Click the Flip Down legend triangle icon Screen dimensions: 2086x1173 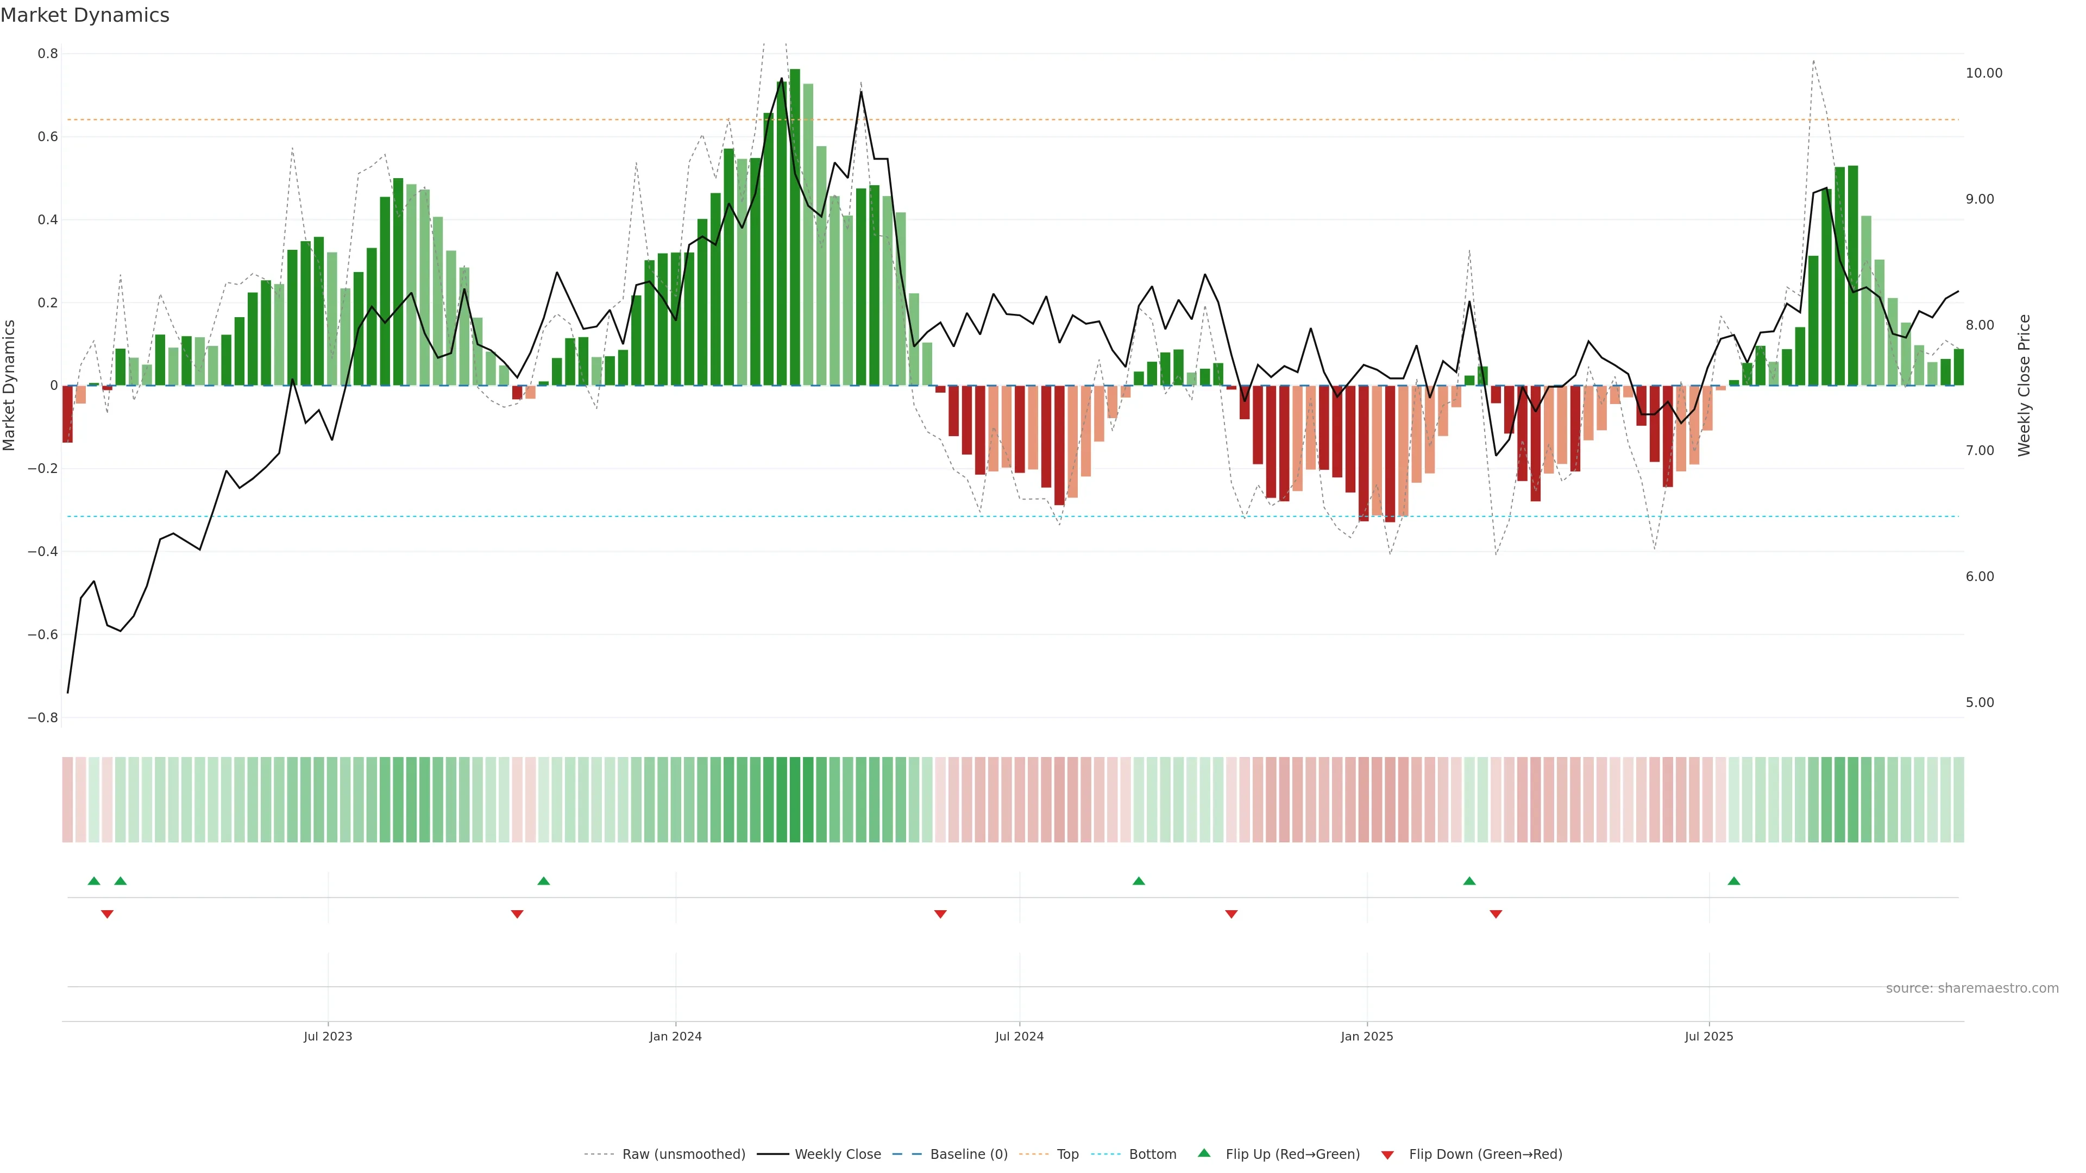coord(1387,1155)
